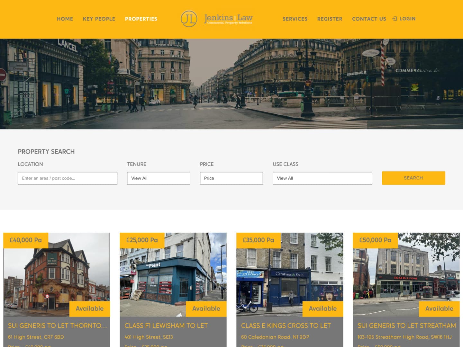
Task: Open the USE CLASS View All dropdown
Action: (x=322, y=178)
